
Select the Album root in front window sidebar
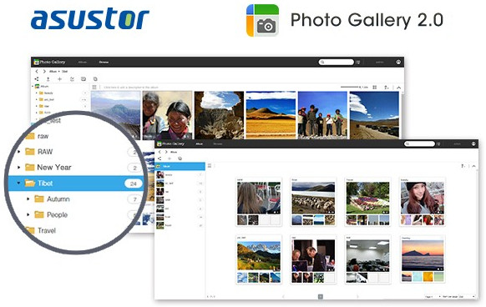pos(180,166)
